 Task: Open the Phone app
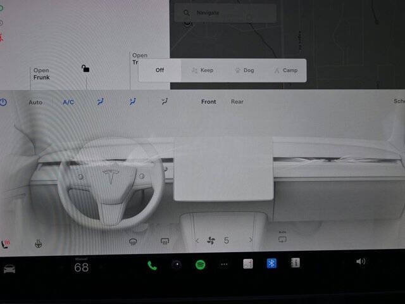[x=152, y=265]
